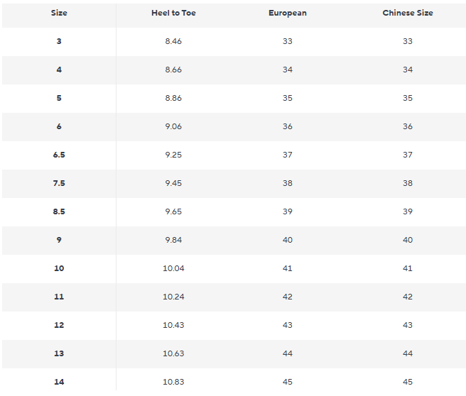Select size 6.5 row label
The image size is (466, 396).
[59, 155]
